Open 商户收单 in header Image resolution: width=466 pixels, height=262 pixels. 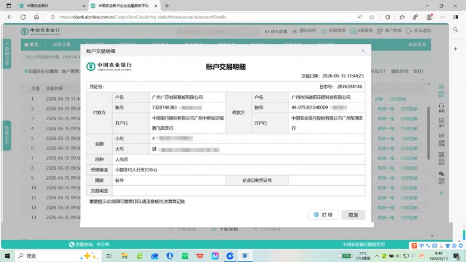389,31
